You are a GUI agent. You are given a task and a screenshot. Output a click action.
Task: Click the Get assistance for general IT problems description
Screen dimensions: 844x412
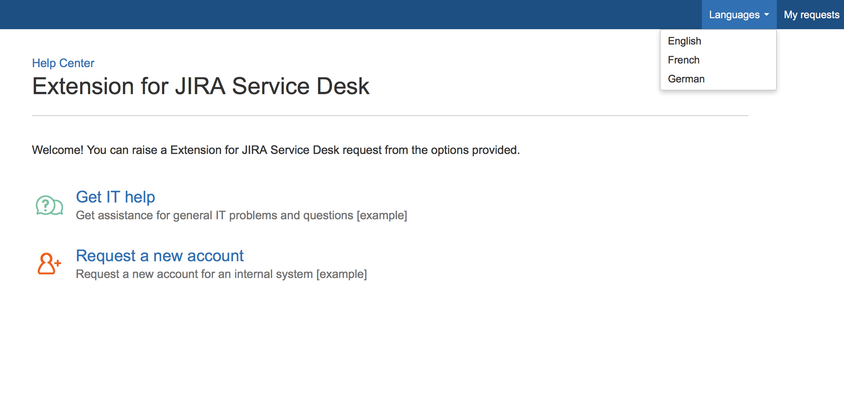pos(241,215)
